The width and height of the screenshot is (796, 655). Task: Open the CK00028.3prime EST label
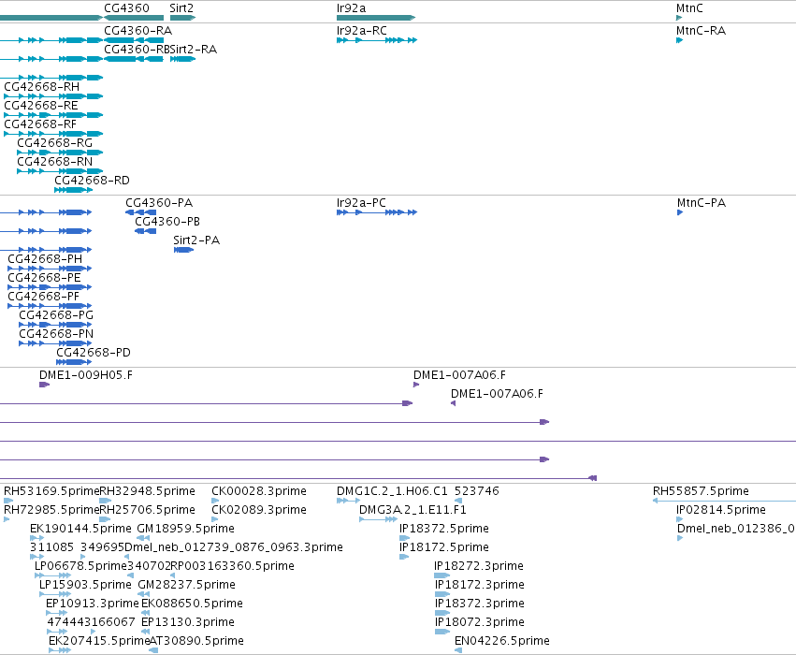click(259, 491)
